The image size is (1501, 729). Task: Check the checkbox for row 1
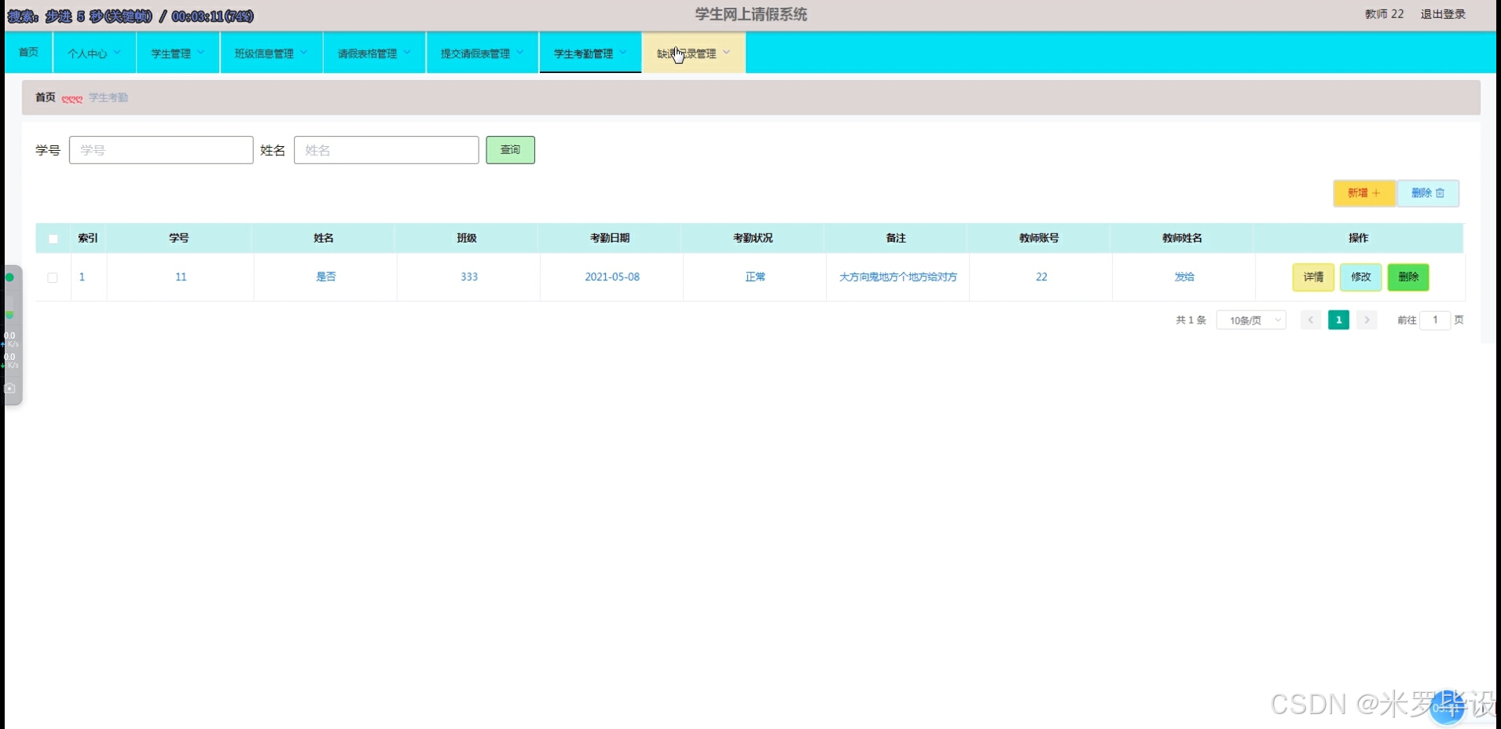tap(53, 277)
